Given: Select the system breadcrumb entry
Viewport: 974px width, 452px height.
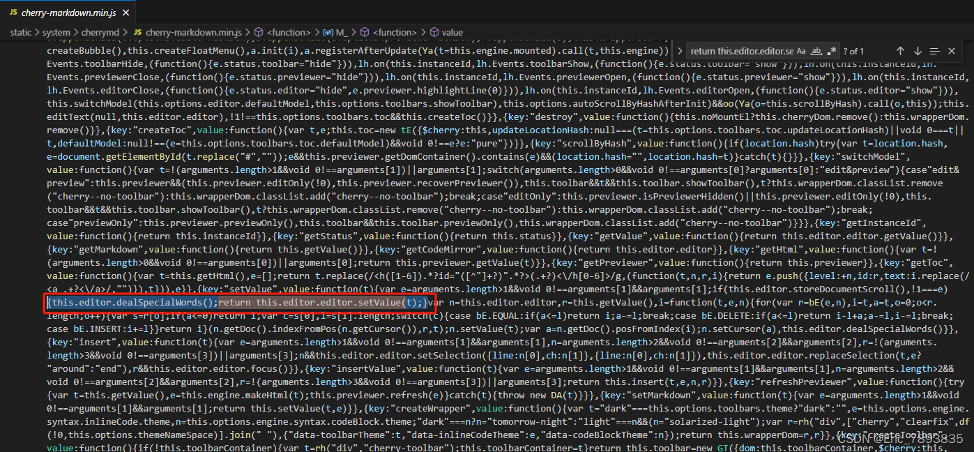Looking at the screenshot, I should 56,31.
